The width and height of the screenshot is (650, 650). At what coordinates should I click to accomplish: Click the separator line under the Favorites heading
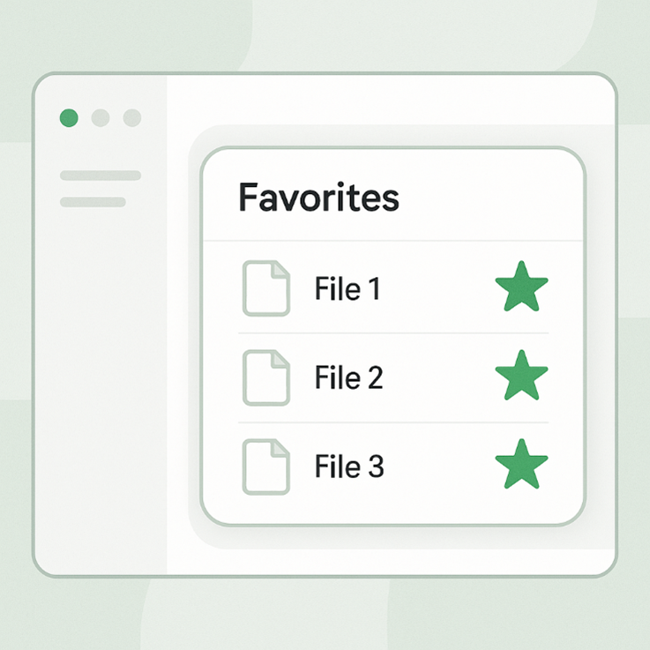point(393,240)
